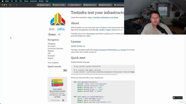Switch to the doctest tab

coord(44,5)
